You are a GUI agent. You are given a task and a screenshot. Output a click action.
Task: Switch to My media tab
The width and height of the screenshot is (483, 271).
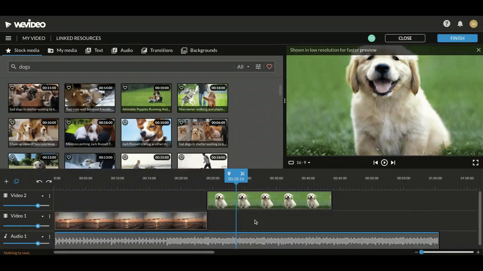(62, 50)
